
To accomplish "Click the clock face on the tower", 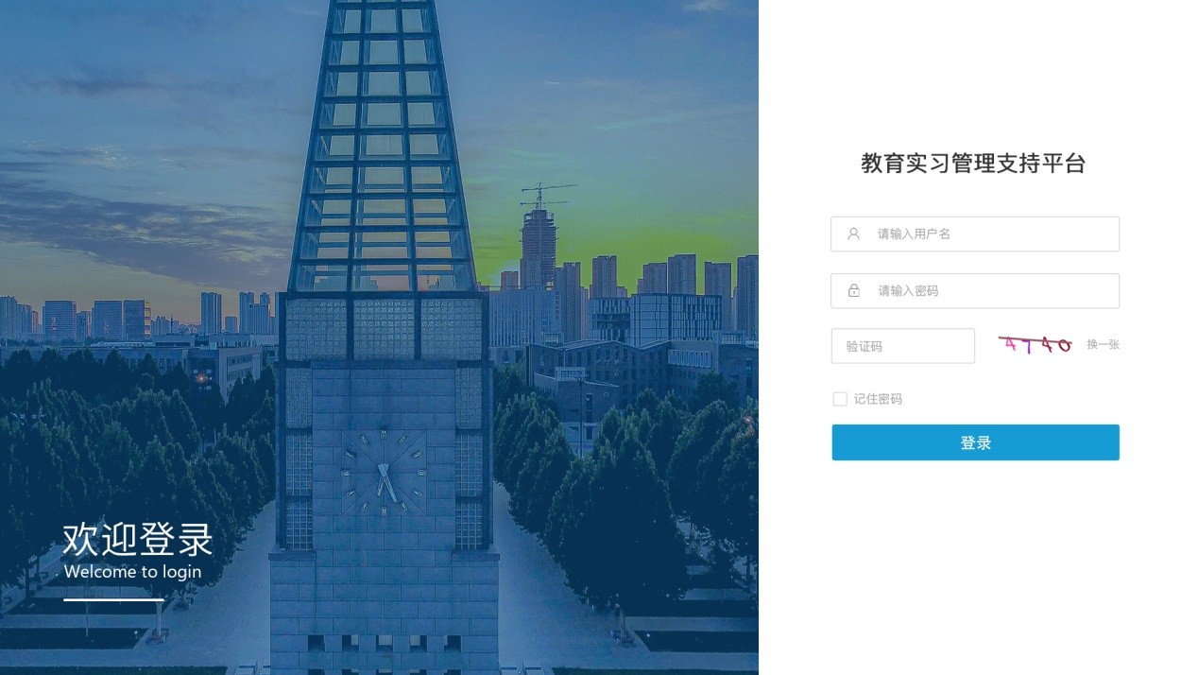I will tap(384, 471).
